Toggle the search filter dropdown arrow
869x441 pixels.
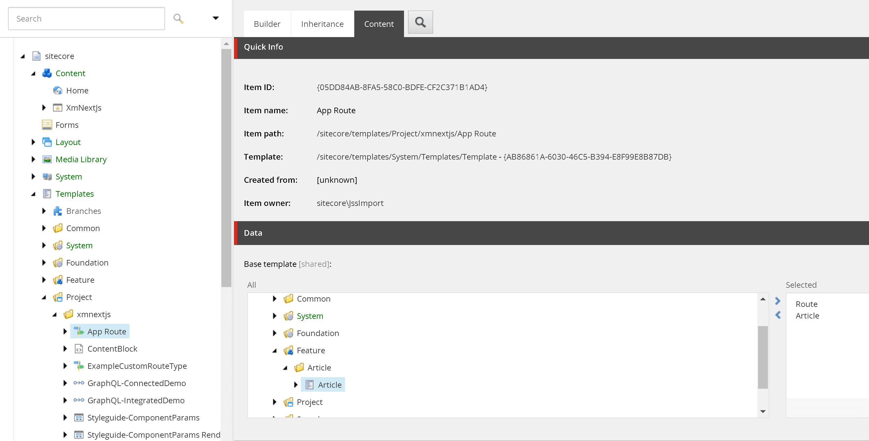pos(215,19)
